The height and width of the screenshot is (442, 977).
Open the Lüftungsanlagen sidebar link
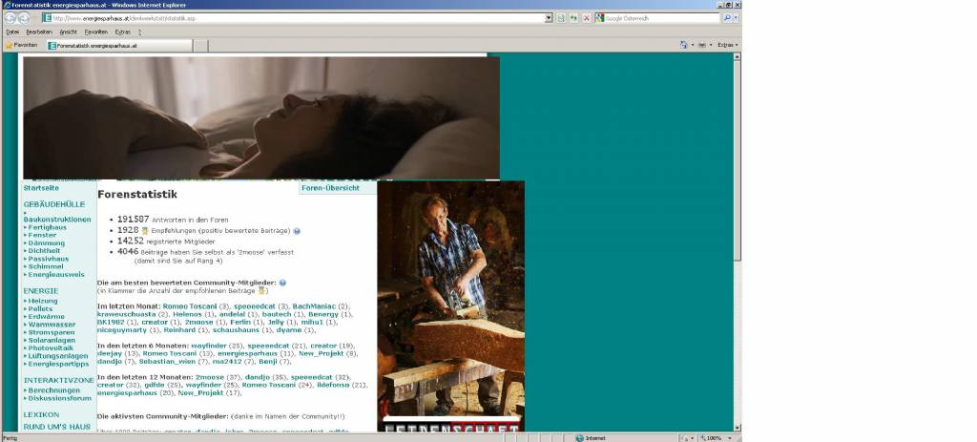pos(58,356)
